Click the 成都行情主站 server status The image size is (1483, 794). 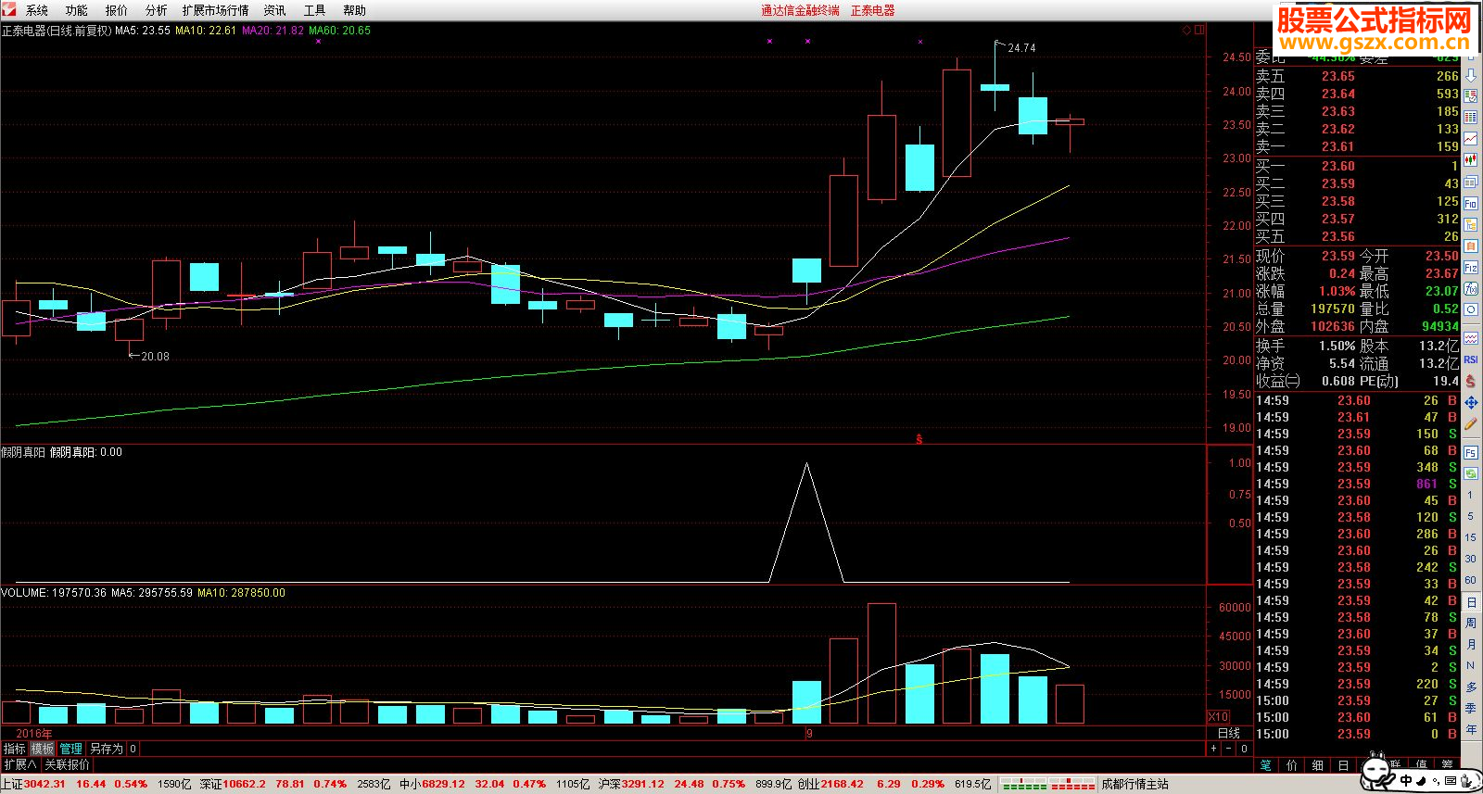pos(1134,784)
